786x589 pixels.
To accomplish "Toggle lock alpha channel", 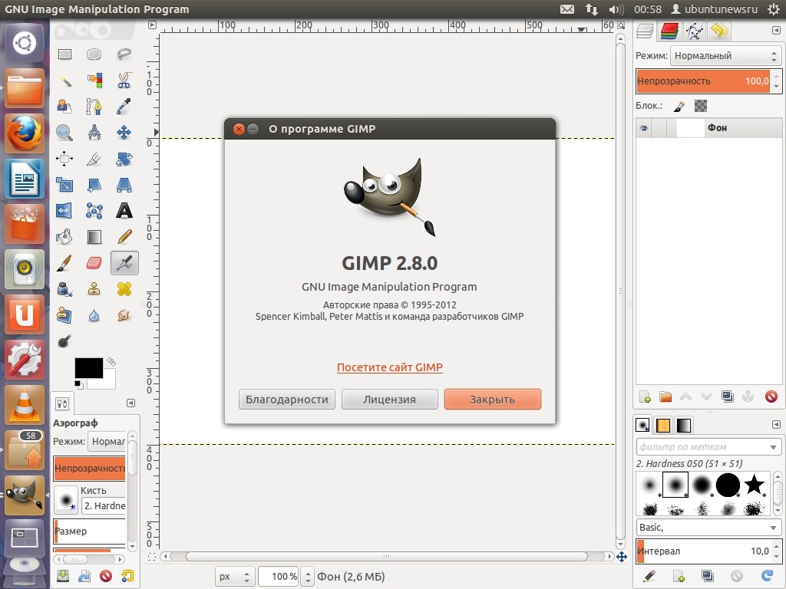I will click(701, 106).
